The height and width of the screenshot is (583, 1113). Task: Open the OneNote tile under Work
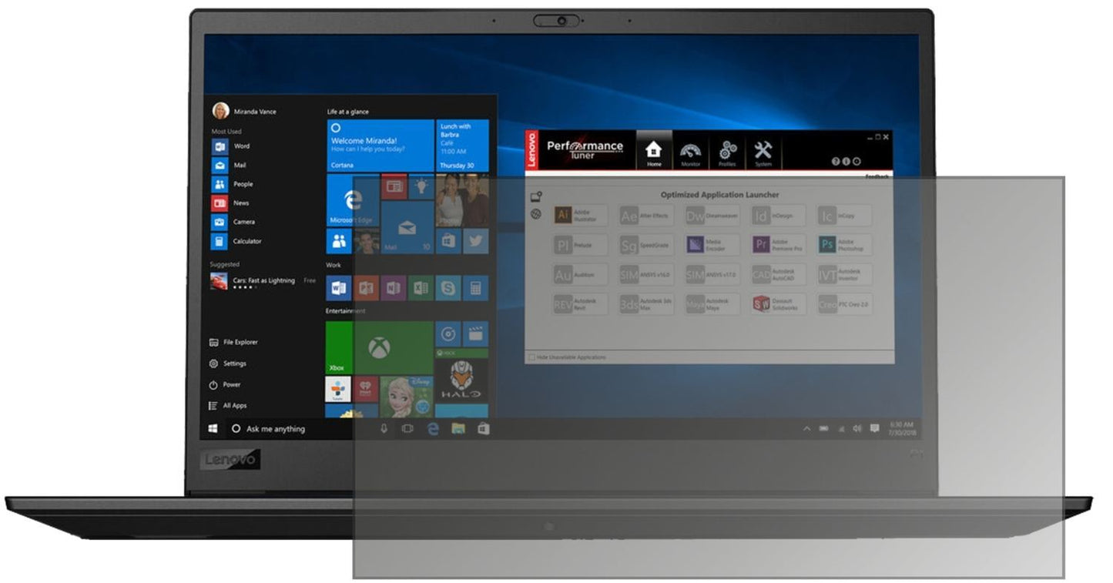393,288
